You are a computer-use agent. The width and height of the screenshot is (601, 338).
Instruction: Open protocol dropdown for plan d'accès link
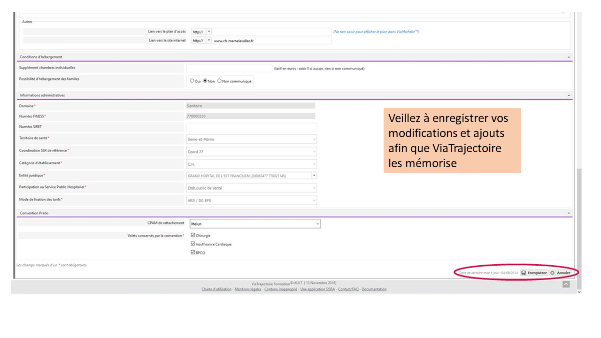[209, 32]
